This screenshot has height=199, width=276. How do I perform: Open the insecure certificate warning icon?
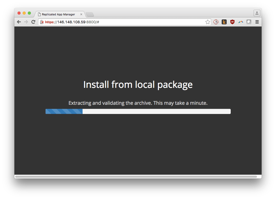pos(42,22)
